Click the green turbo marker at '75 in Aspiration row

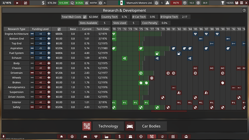(x=141, y=49)
